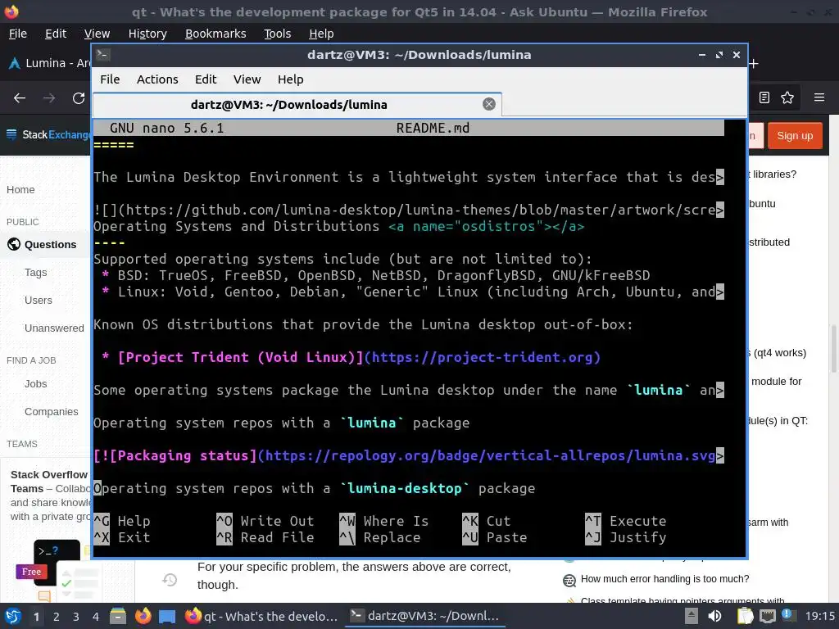Open Firefox Tools menu
Image resolution: width=839 pixels, height=629 pixels.
[277, 34]
